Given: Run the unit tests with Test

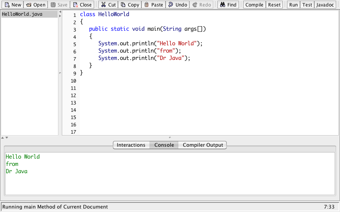Looking at the screenshot, I should pyautogui.click(x=307, y=5).
